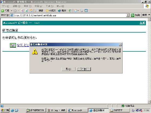Launch Internet Explorer from quick launch
This screenshot has width=151, height=113.
coord(12,110)
